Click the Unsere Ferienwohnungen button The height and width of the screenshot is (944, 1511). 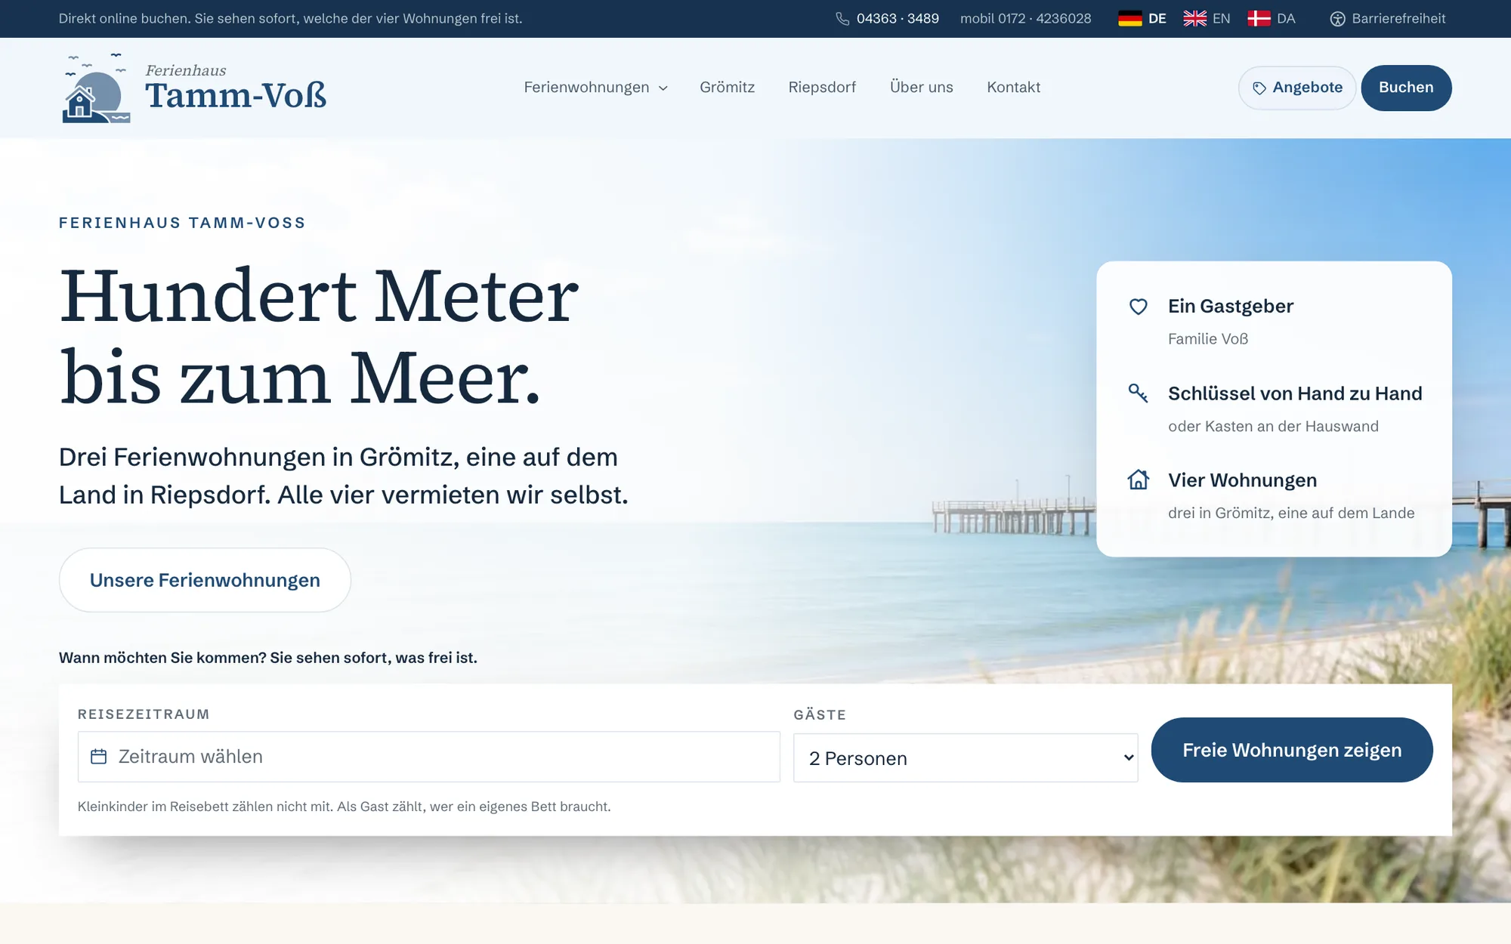(x=205, y=580)
